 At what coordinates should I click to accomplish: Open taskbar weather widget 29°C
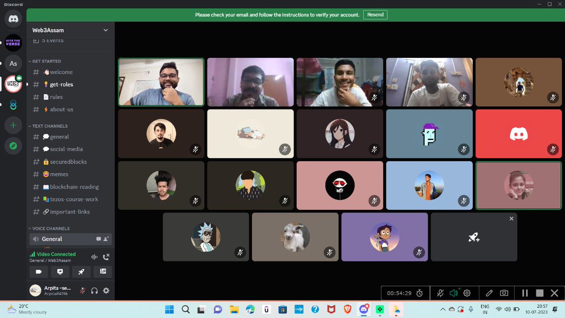[x=27, y=310]
